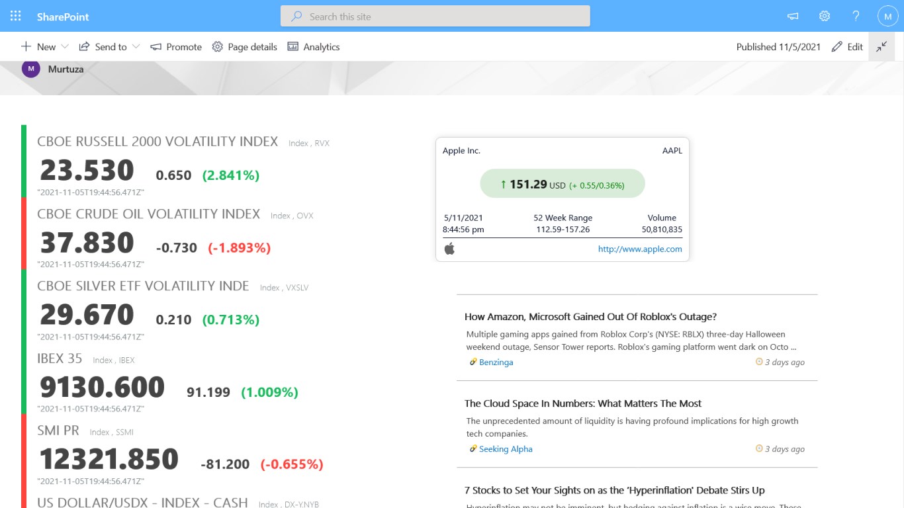This screenshot has height=508, width=904.
Task: Open the Benzinga source link
Action: click(x=496, y=362)
